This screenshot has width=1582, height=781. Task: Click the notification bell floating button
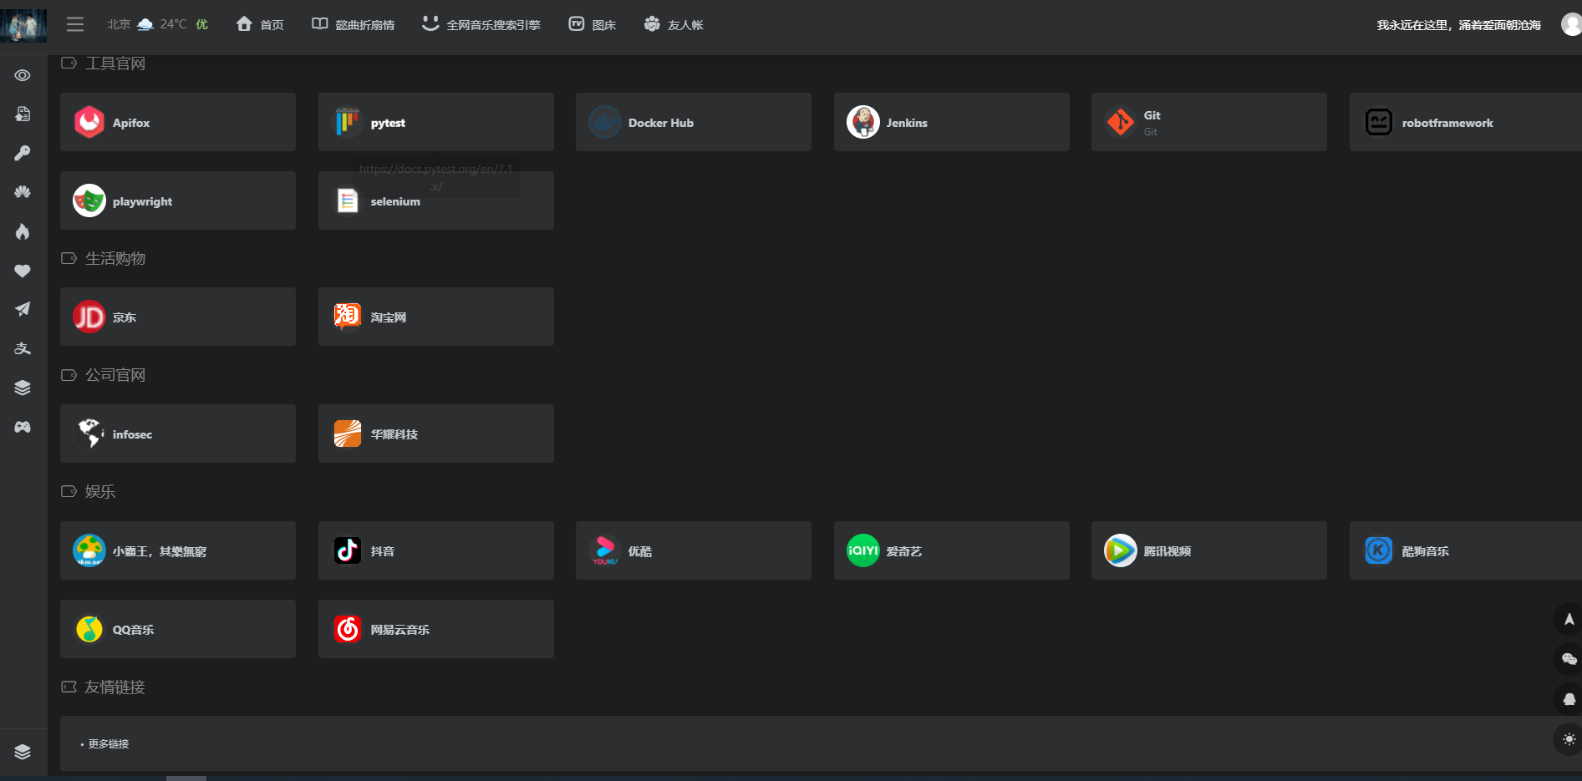pos(1569,699)
